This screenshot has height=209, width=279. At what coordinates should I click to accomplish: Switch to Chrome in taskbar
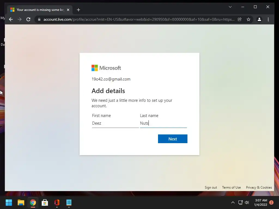[x=33, y=202]
